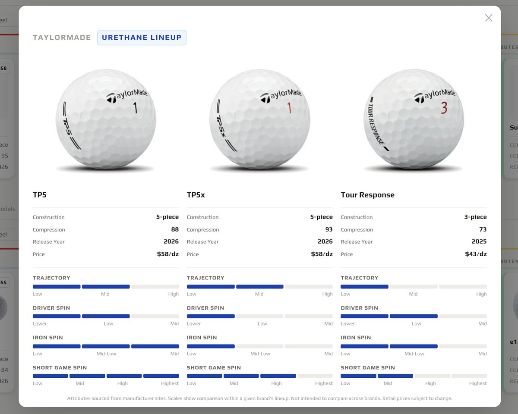Click TP5x compression value 93
Viewport: 518px width, 414px height.
(329, 229)
